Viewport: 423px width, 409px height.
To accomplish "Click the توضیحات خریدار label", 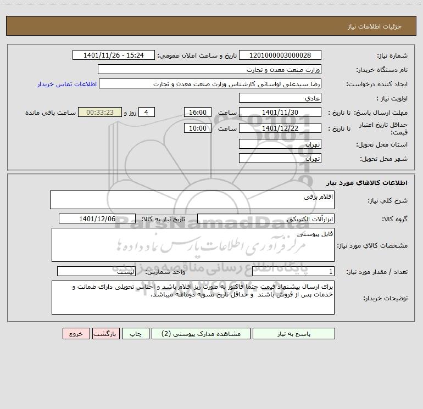I will [385, 298].
